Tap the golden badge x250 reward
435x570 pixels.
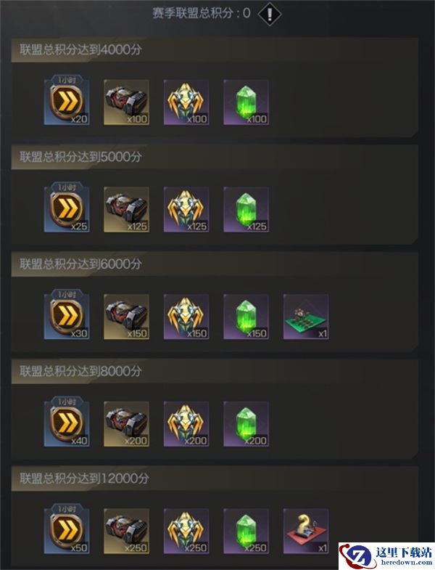pos(186,531)
